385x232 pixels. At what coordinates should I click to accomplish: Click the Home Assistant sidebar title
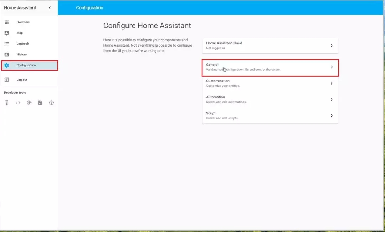pos(20,7)
